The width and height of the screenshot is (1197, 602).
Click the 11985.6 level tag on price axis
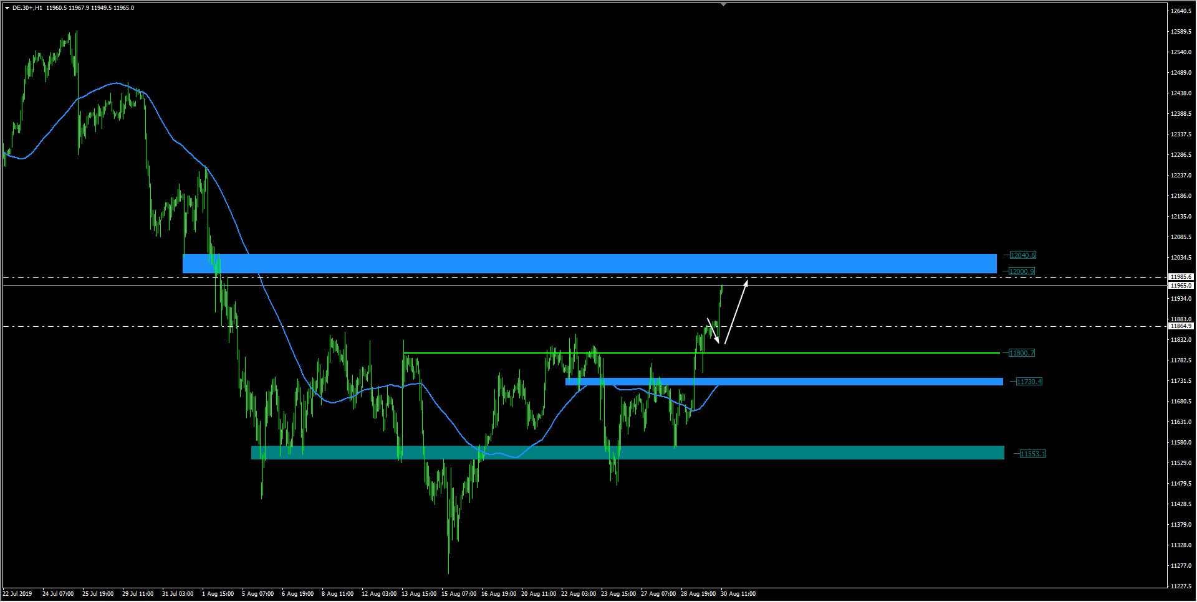(1181, 277)
